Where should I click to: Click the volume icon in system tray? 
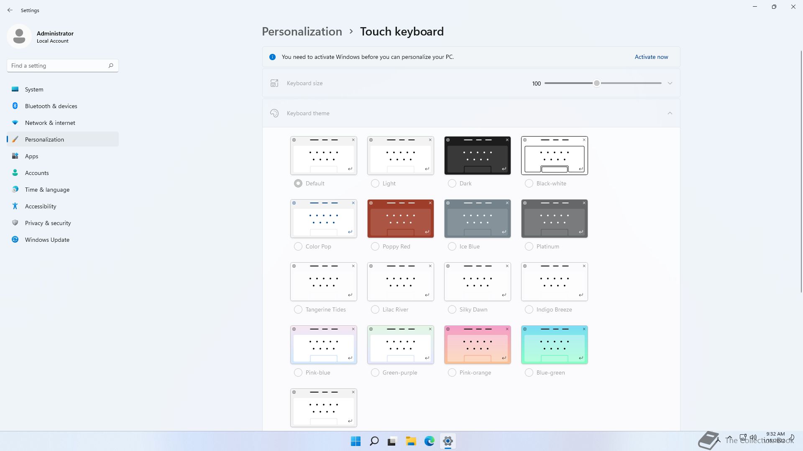coord(753,438)
